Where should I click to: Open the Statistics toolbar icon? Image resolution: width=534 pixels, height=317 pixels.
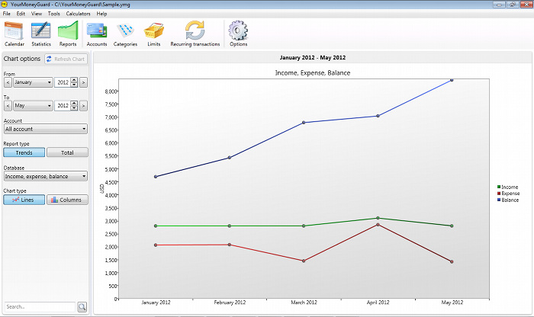point(41,34)
